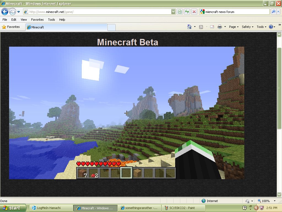The width and height of the screenshot is (282, 212).
Task: Click the RSS feeds icon
Action: tap(201, 27)
